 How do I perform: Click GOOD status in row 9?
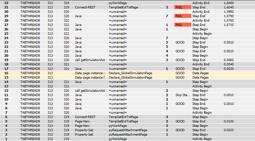pyautogui.click(x=180, y=104)
